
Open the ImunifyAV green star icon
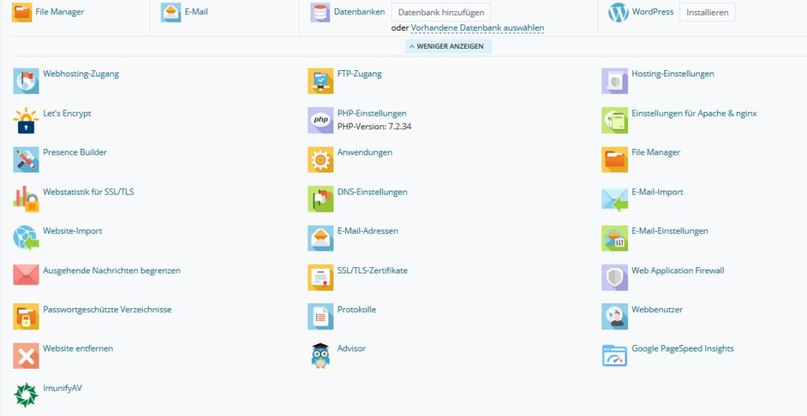tap(26, 395)
